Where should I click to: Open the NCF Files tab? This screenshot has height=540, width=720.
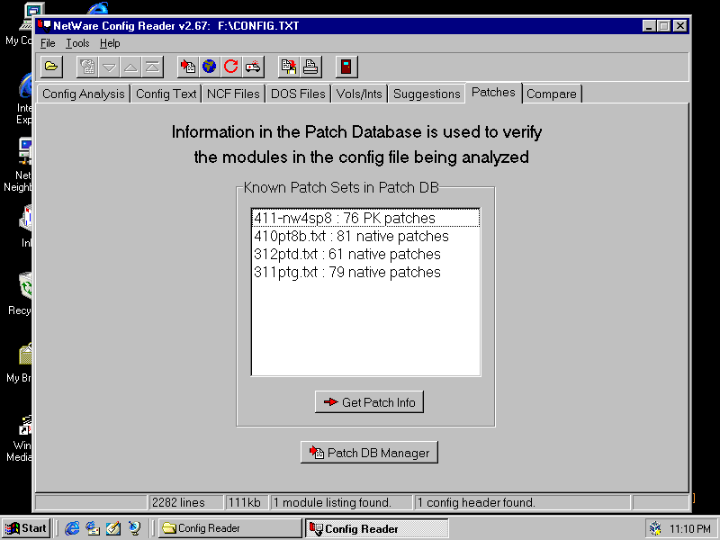click(233, 94)
